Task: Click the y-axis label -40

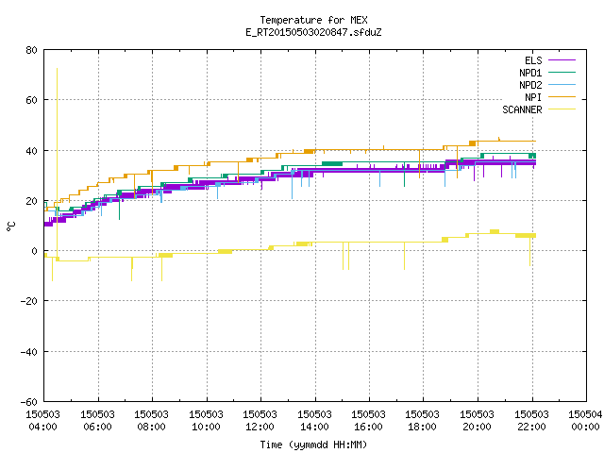Action: coord(29,352)
